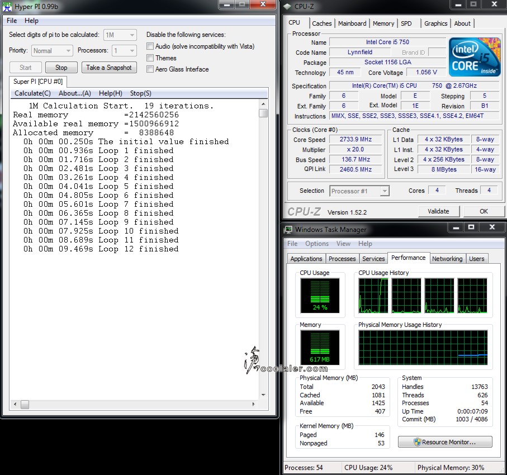Click the shield icon on Resource Monitor
This screenshot has width=507, height=475.
coord(418,442)
